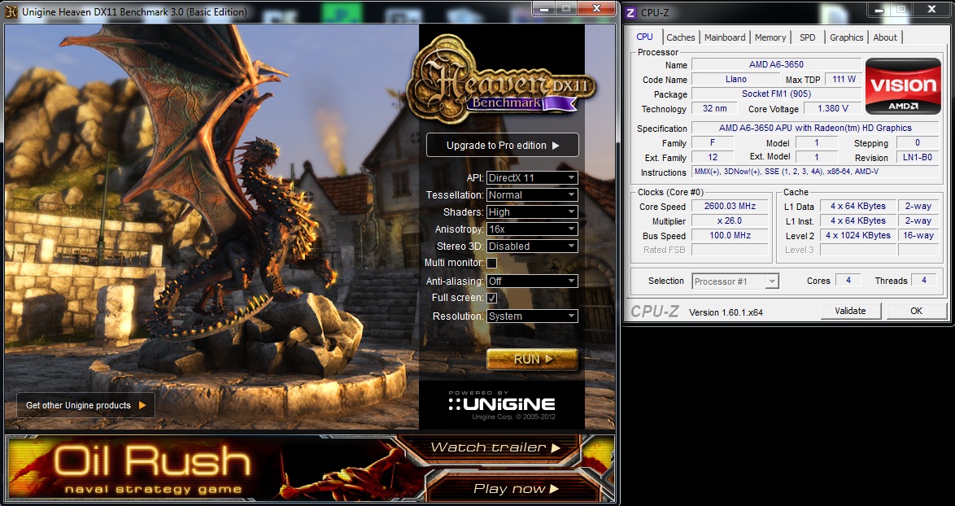This screenshot has width=955, height=506.
Task: Expand the Resolution dropdown showing System
Action: point(532,316)
